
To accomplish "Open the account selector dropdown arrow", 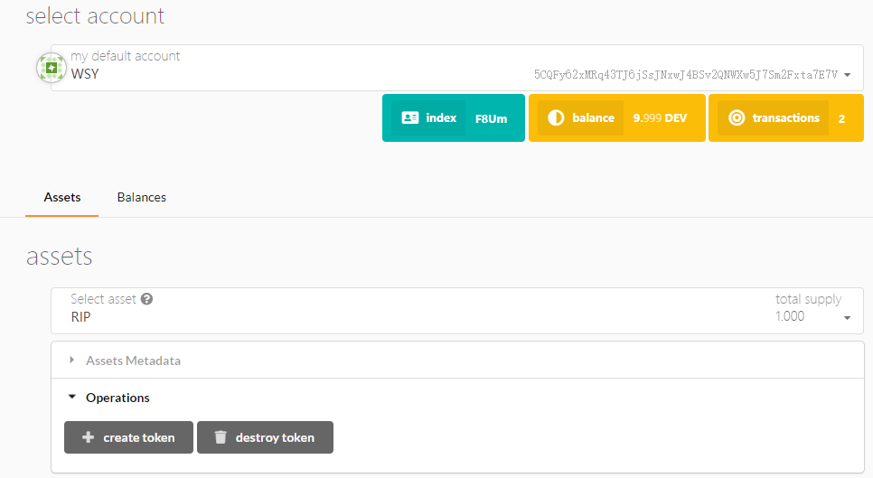I will (x=847, y=74).
